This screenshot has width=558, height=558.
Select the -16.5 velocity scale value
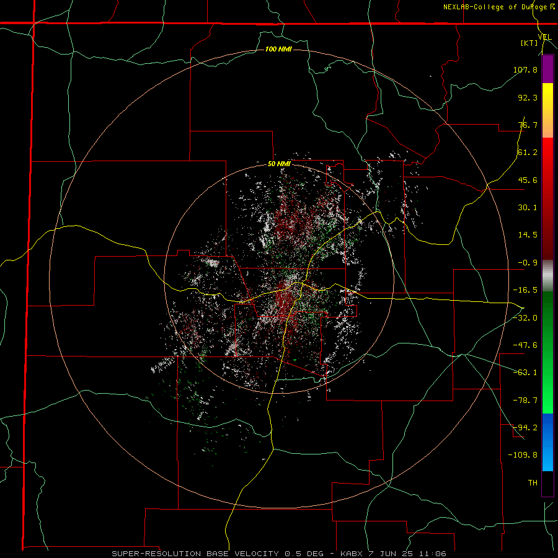(525, 290)
